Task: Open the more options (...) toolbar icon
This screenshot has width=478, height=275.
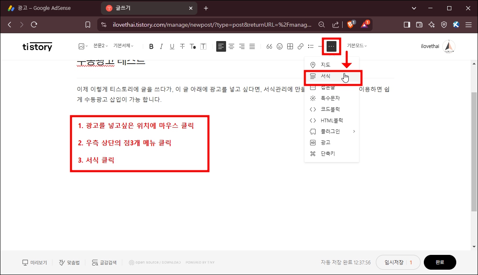Action: (332, 46)
